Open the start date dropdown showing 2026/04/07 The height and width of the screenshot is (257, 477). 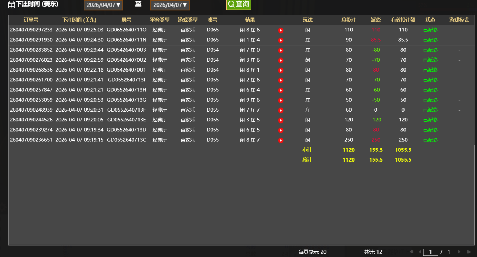[103, 5]
